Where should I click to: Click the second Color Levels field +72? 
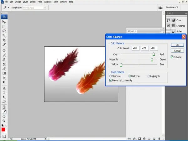coord(145,48)
